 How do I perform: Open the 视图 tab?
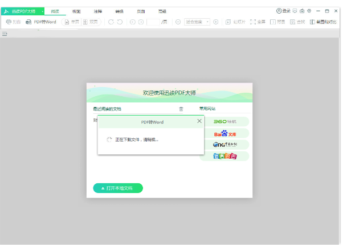[x=76, y=11]
